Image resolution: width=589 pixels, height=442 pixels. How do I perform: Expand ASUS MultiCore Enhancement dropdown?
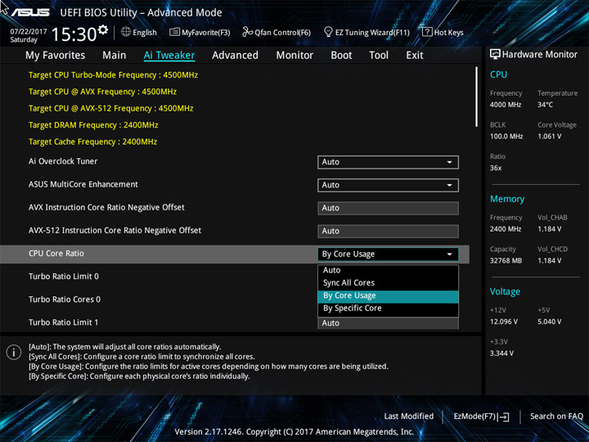pos(388,185)
